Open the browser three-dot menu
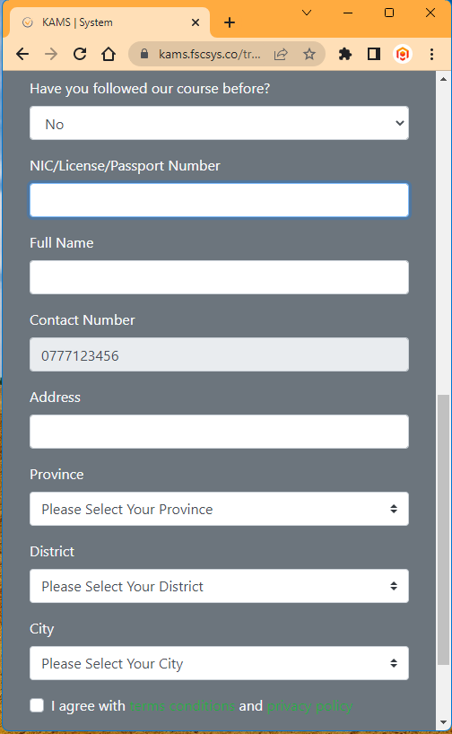The image size is (452, 734). (x=431, y=55)
